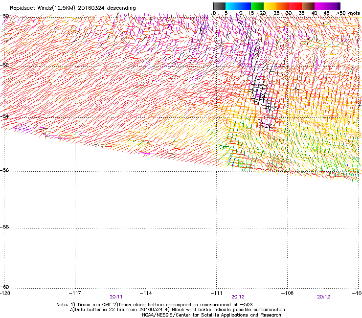Click the -56 latitude axis label
The image size is (362, 318).
tap(4, 170)
